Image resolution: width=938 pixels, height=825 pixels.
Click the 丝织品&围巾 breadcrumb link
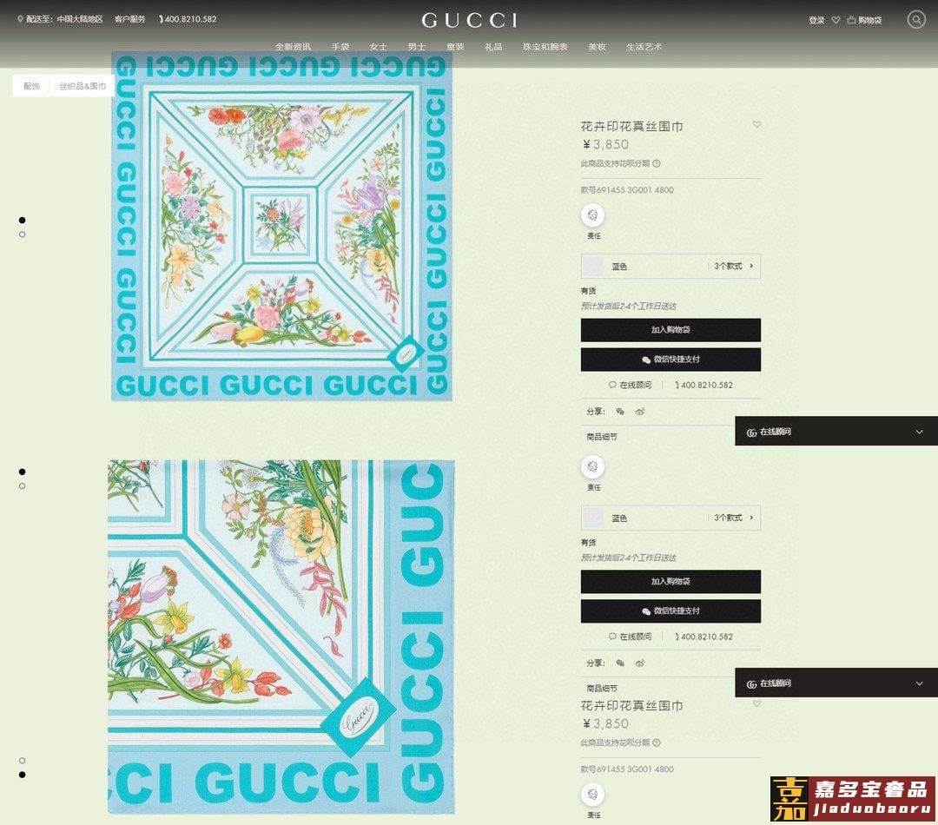(x=83, y=86)
